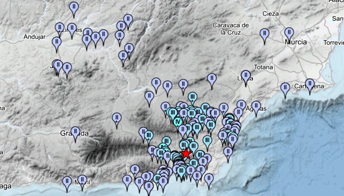344x196 pixels.
Task: Select the pin on the Cartagena label
Action: coord(310,84)
